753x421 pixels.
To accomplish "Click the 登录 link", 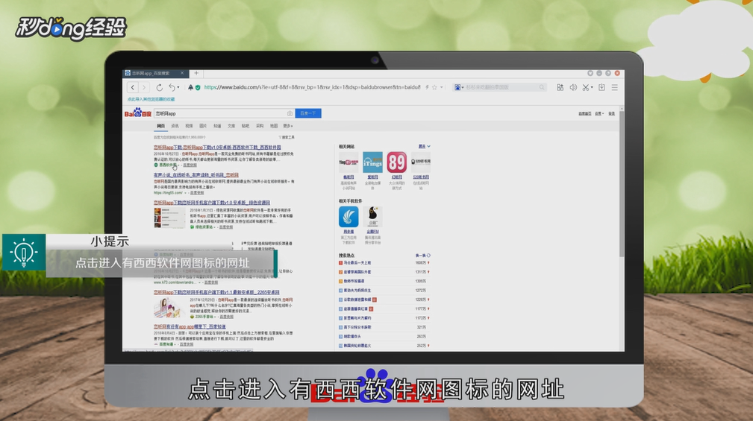I will click(x=611, y=114).
